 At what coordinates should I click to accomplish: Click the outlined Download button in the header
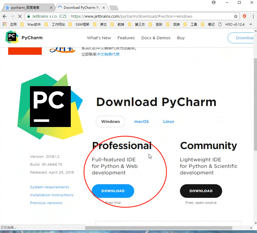(x=241, y=38)
